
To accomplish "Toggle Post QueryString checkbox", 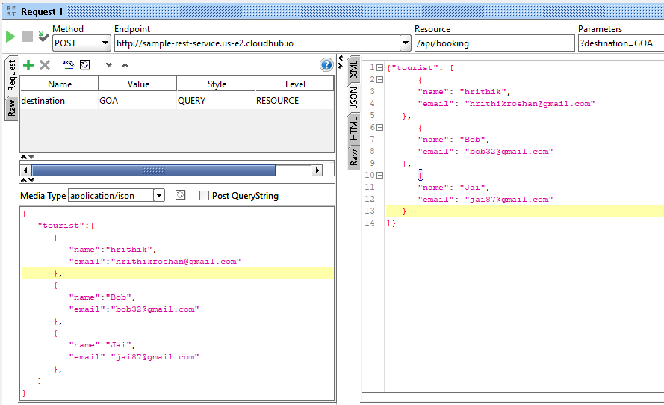I will pyautogui.click(x=204, y=195).
